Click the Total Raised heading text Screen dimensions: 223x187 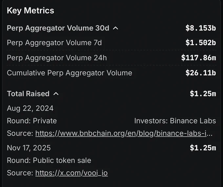(x=28, y=93)
